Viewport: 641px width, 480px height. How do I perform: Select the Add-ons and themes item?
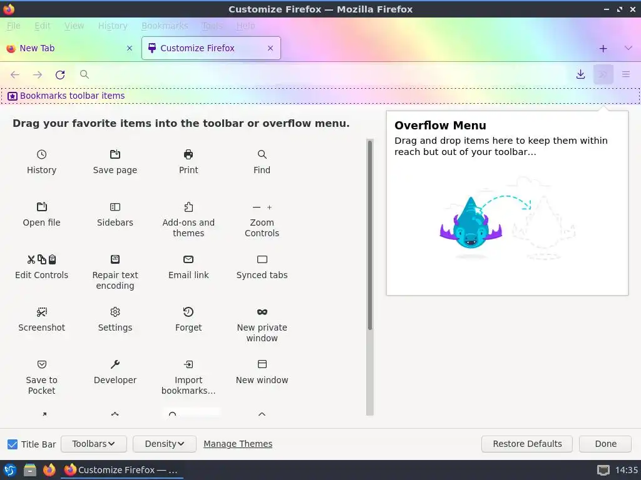188,219
